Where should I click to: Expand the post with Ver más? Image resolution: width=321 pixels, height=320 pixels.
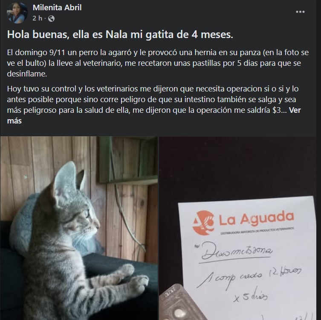click(154, 115)
